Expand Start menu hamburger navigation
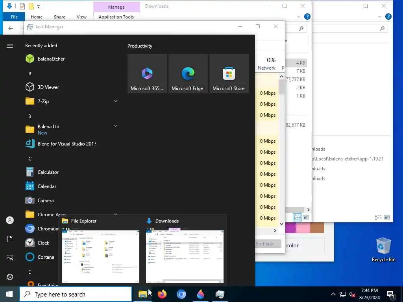Screen dimensions: 403x302 (x=10, y=46)
